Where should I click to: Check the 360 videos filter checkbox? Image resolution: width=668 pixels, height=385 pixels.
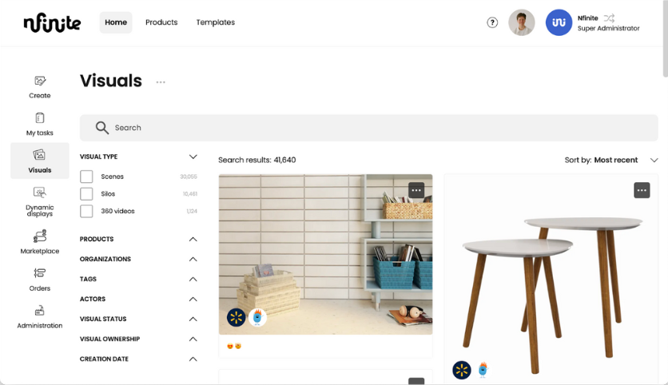[86, 211]
